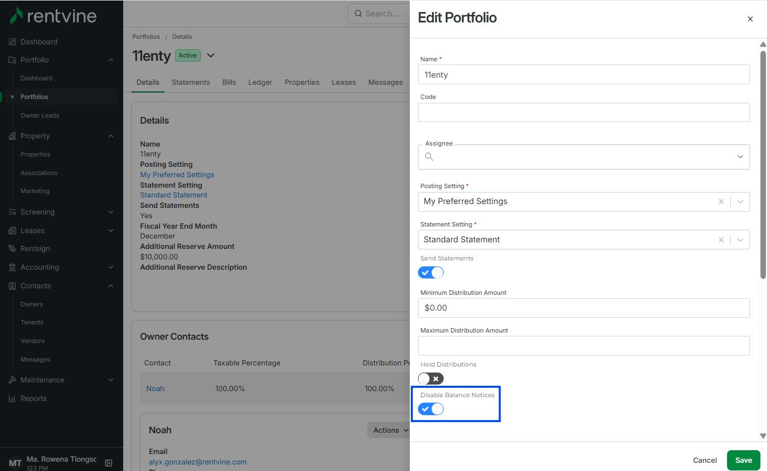The width and height of the screenshot is (767, 471).
Task: Click the Property building icon
Action: pos(12,136)
